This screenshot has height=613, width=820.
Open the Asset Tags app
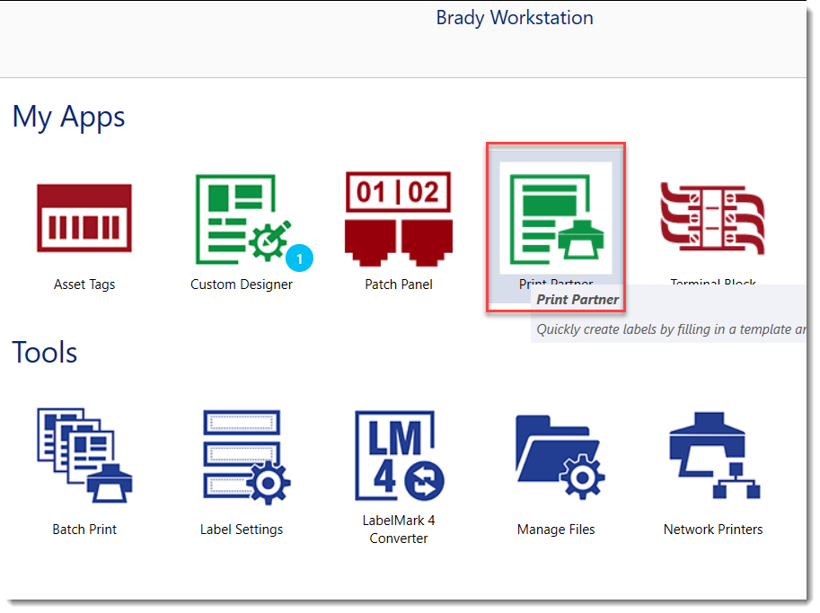point(84,218)
